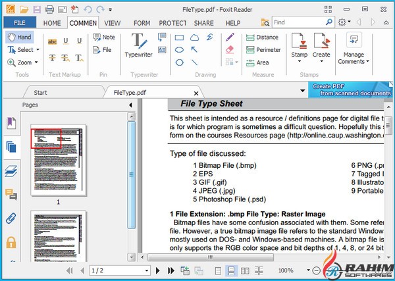
Task: Switch to single page view mode
Action: tap(217, 270)
